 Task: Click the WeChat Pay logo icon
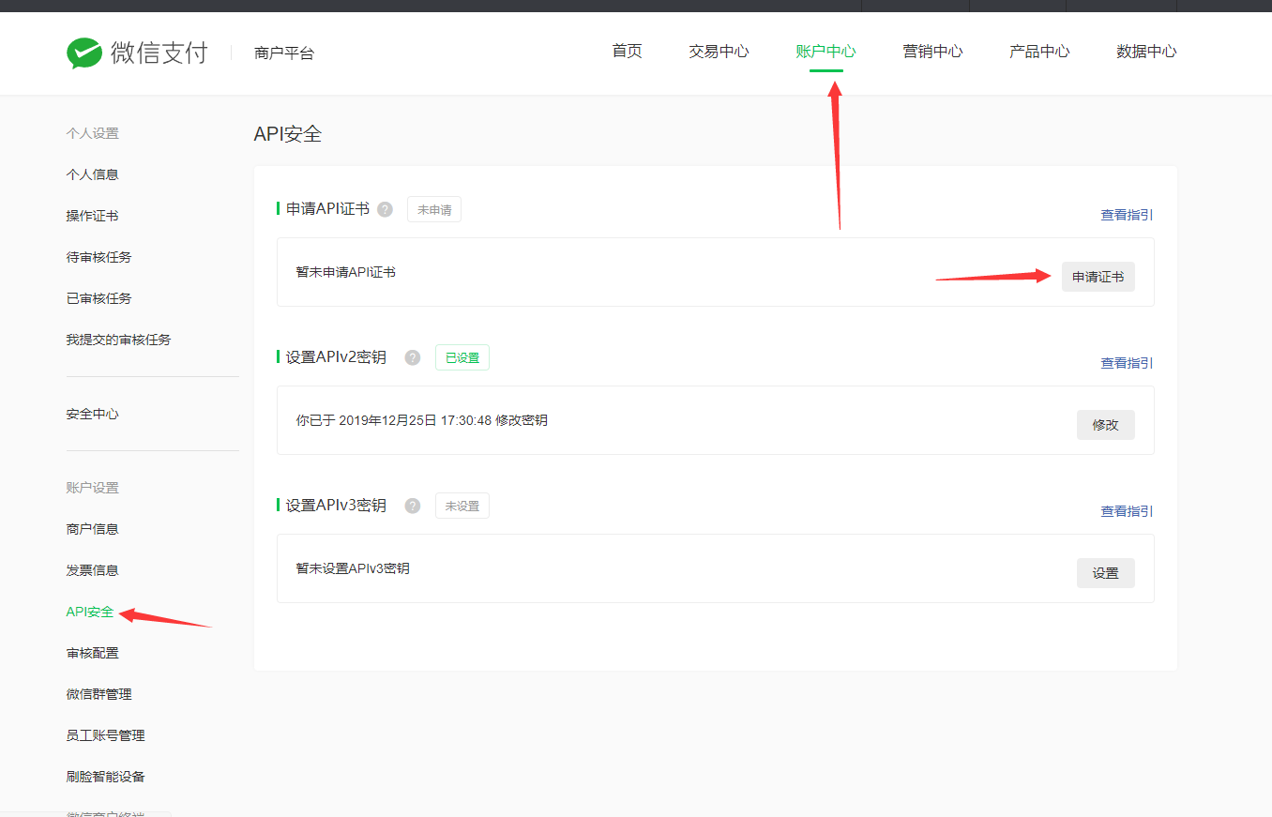coord(84,53)
